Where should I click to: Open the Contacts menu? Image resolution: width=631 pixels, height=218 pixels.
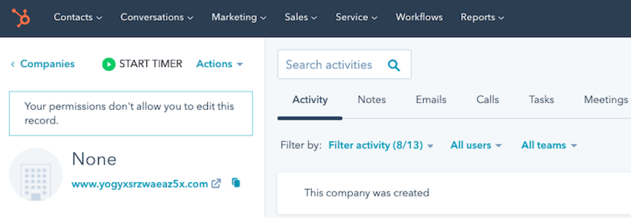coord(77,18)
